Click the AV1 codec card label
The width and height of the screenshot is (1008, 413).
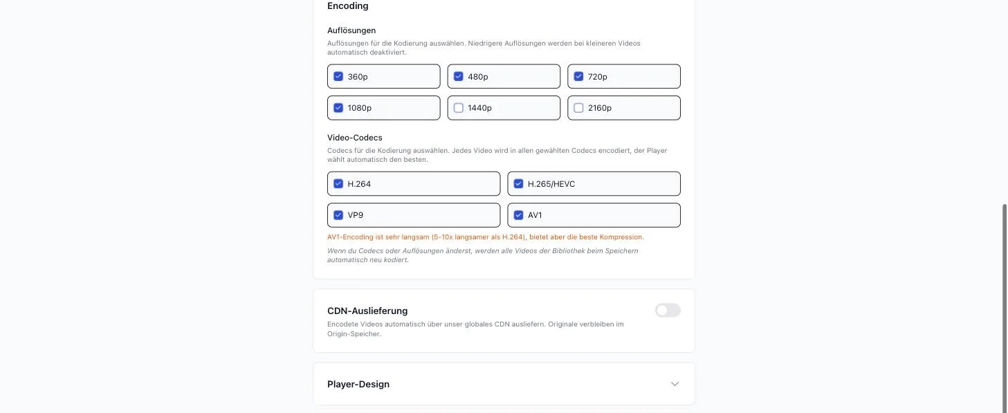pyautogui.click(x=535, y=215)
